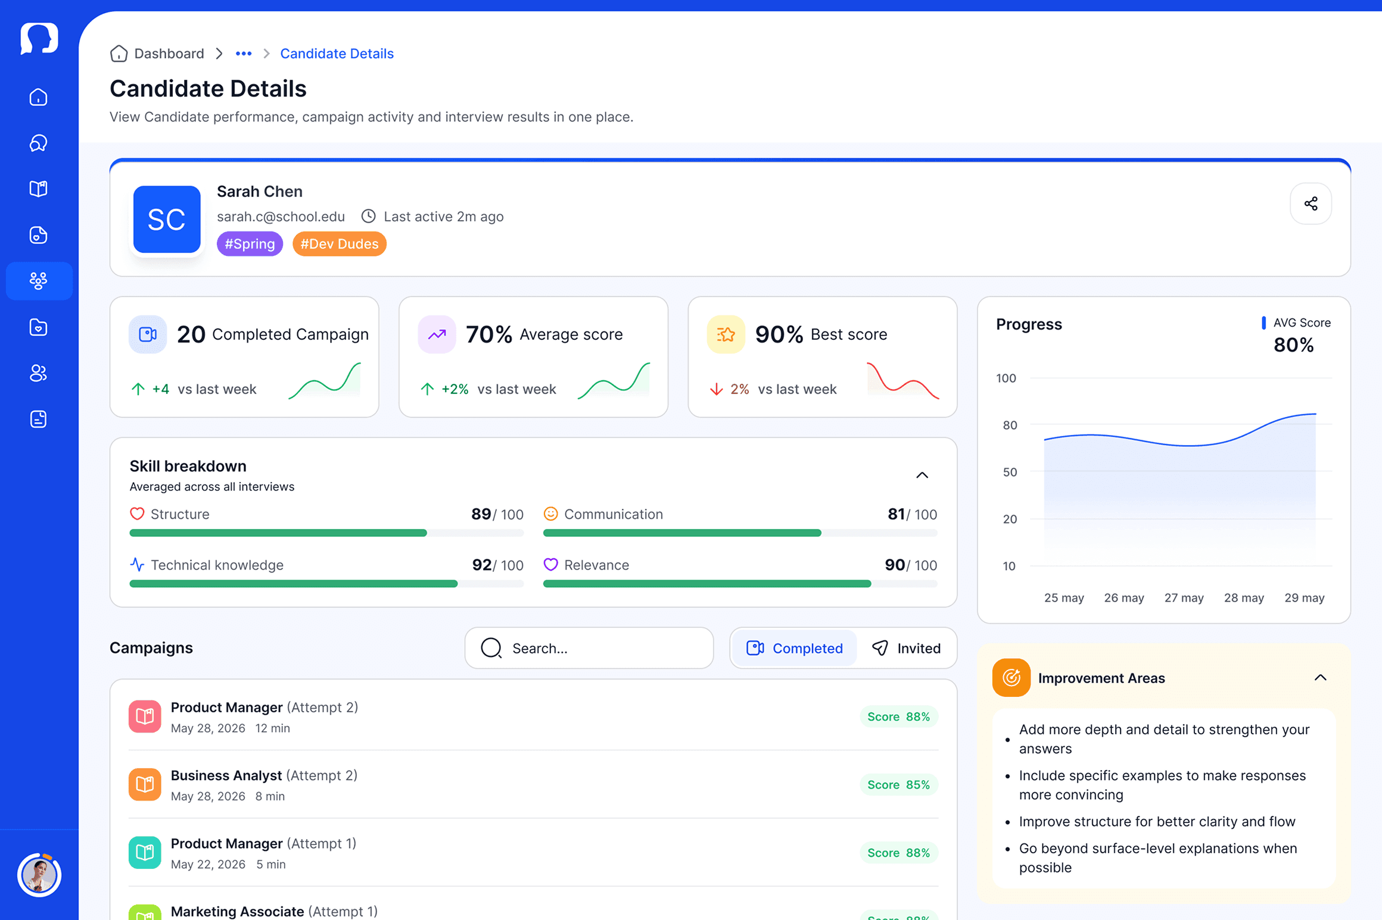Screen dimensions: 1382x920
Task: Click the email sarah.c@school.edu
Action: point(281,216)
